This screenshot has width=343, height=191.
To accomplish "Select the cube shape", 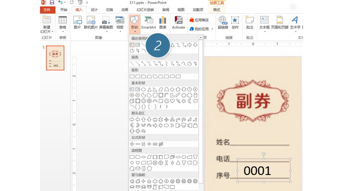I will coord(132,101).
